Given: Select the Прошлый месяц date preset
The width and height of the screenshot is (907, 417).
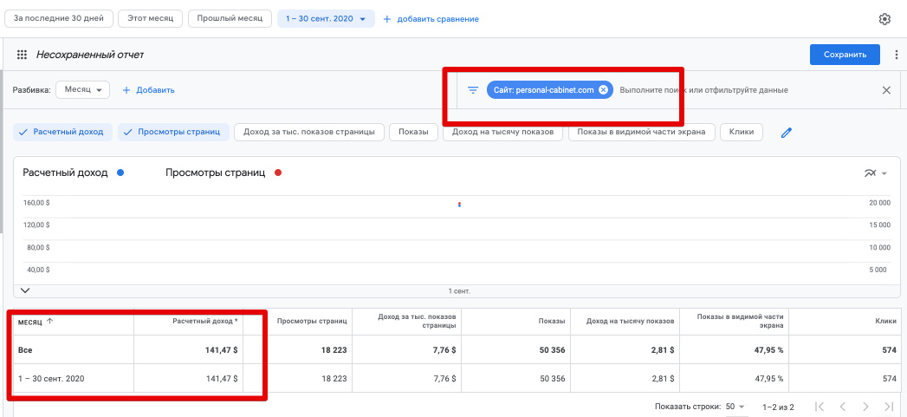Looking at the screenshot, I should [x=230, y=18].
